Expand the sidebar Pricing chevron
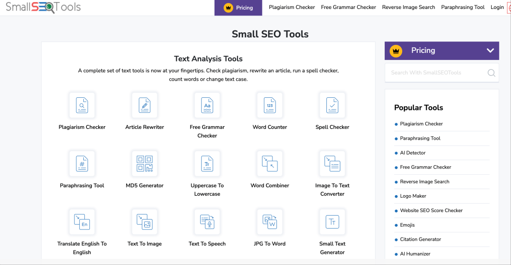Viewport: 511px width, 265px height. pyautogui.click(x=490, y=50)
